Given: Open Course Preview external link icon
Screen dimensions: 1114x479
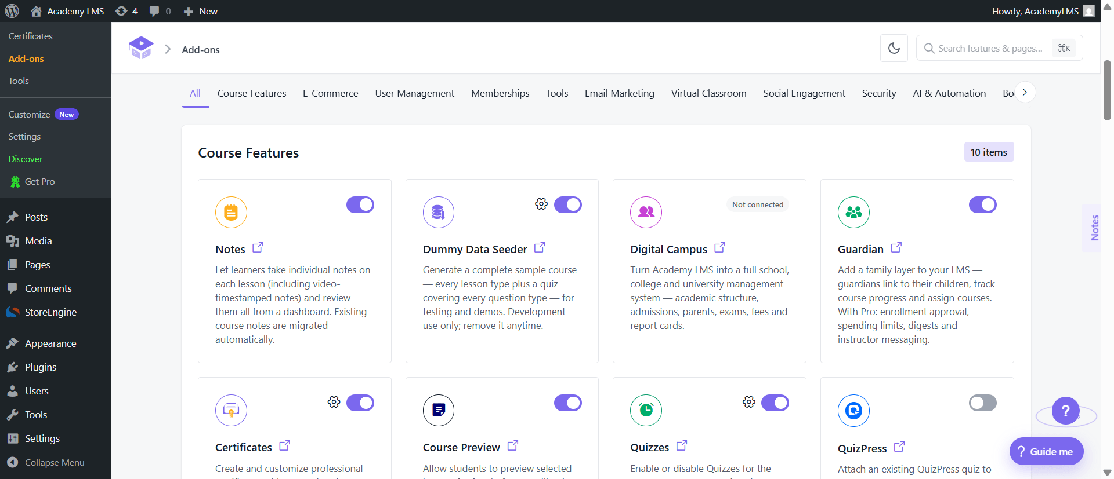Looking at the screenshot, I should 513,446.
